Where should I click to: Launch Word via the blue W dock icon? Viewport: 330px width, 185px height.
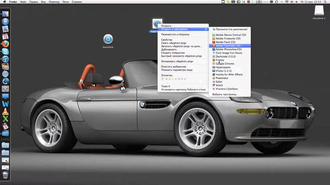point(5,104)
